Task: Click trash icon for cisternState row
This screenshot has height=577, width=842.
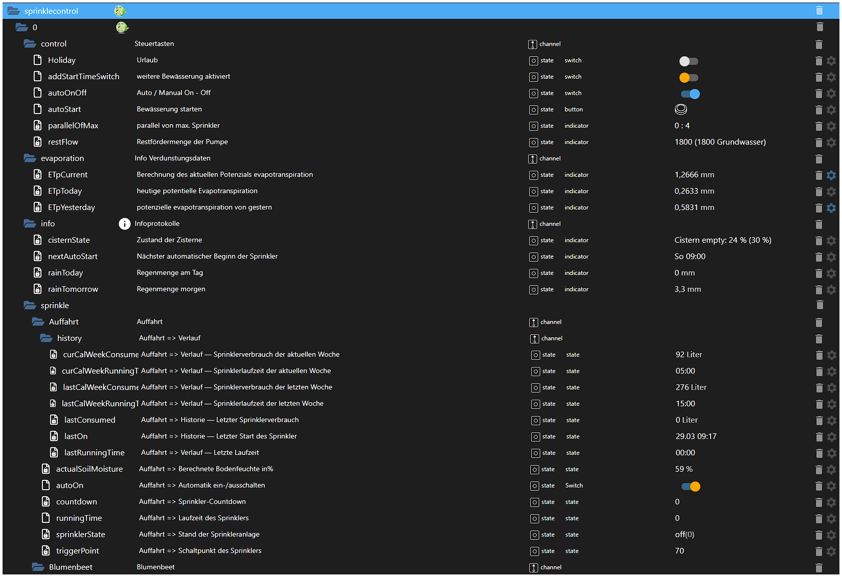Action: coord(818,241)
